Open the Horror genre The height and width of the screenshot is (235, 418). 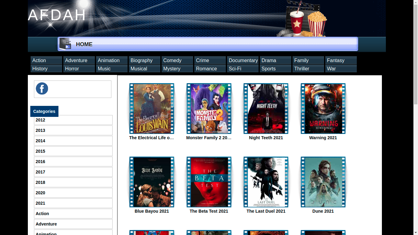pyautogui.click(x=79, y=69)
